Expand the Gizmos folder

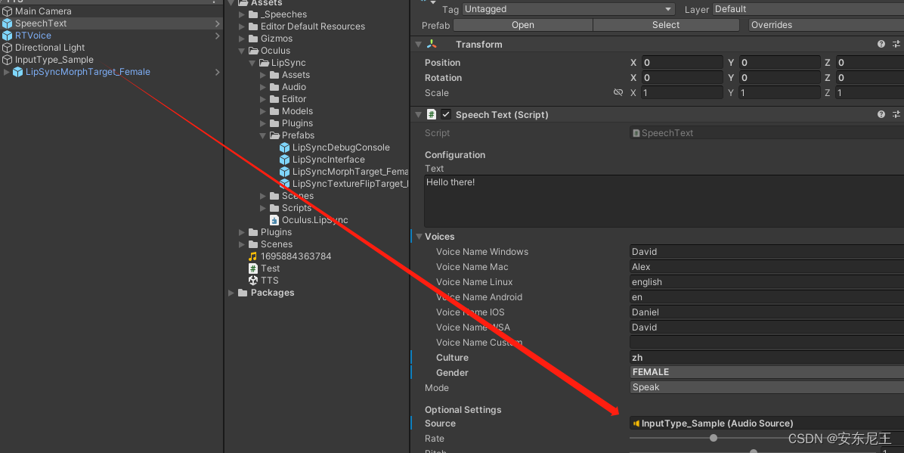242,38
